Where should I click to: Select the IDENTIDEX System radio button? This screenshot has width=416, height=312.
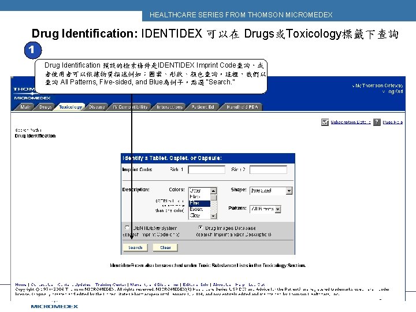click(x=127, y=228)
